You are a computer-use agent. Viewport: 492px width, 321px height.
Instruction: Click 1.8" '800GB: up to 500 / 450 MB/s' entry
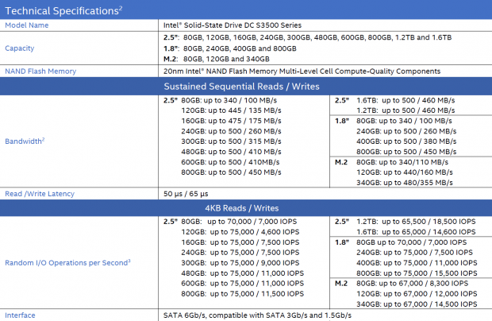pos(406,152)
